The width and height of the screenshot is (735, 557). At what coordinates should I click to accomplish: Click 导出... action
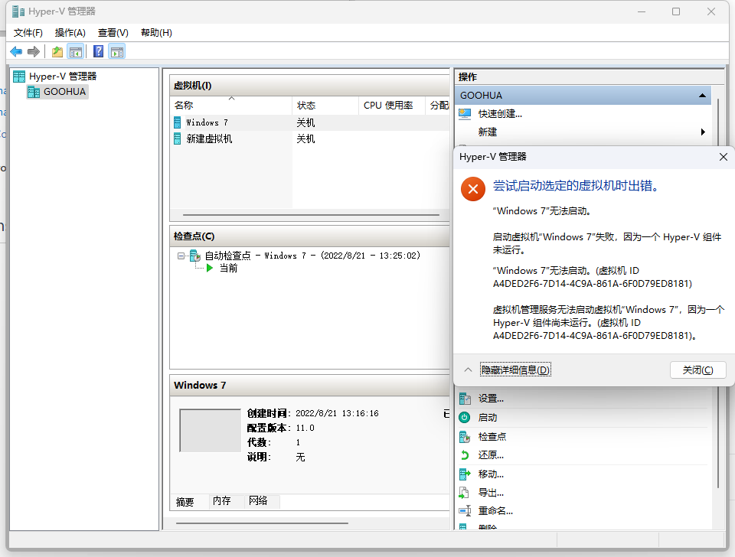point(491,493)
